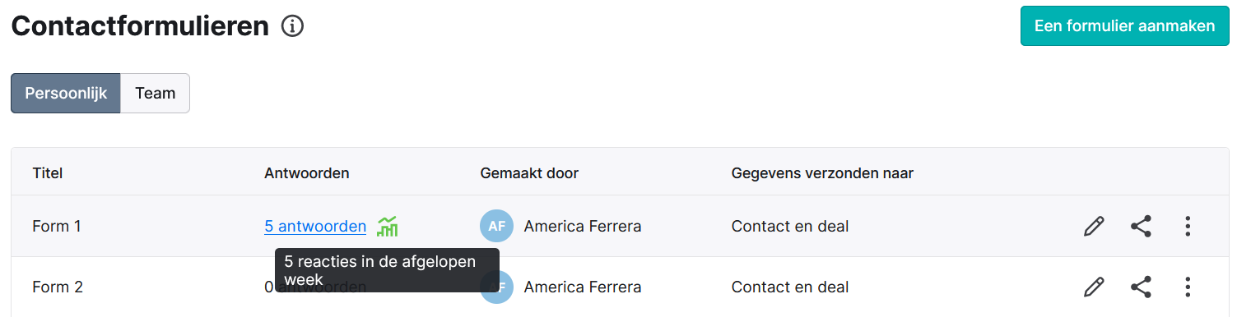Viewport: 1237px width, 317px height.
Task: Open the 5 antwoorden link
Action: pos(315,226)
